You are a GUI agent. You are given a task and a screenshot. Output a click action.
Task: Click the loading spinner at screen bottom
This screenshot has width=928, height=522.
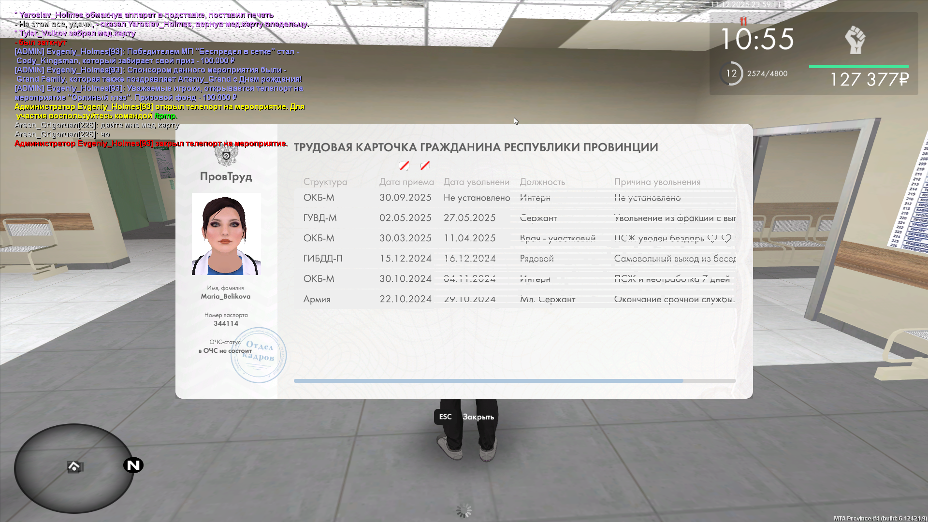click(x=464, y=510)
